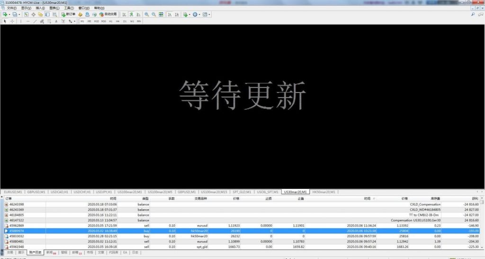485x259 pixels.
Task: Open the 图表 Charts menu
Action: pyautogui.click(x=54, y=8)
